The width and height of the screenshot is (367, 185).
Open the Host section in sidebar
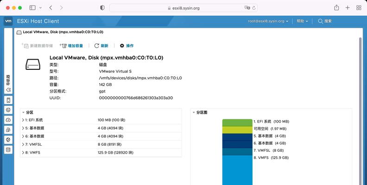click(8, 100)
